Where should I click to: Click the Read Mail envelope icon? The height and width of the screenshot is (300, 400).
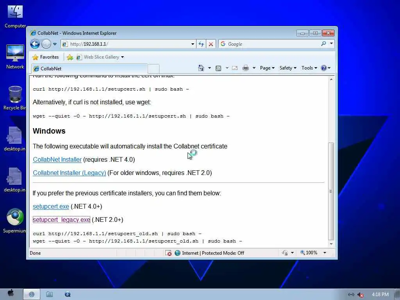(235, 68)
